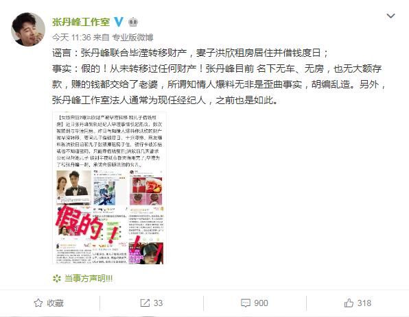Screen dimensions: 409x317
Task: Open the post options chevron menu
Action: pyautogui.click(x=390, y=16)
